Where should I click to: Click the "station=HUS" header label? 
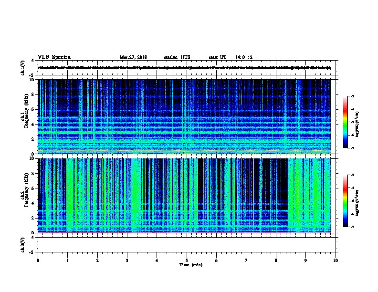pos(177,57)
